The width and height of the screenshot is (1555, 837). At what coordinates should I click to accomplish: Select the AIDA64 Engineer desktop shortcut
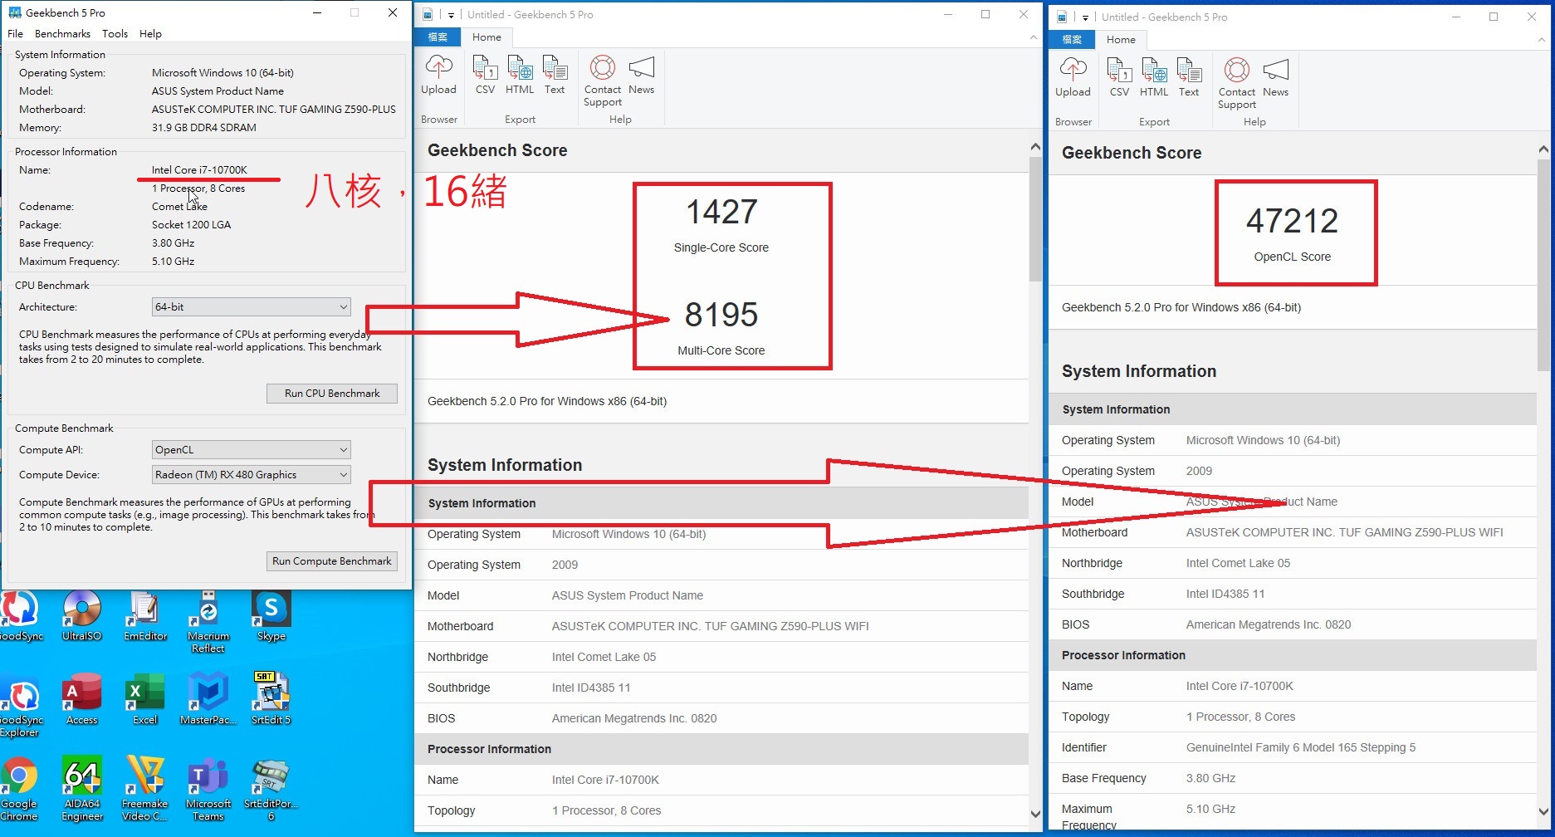[81, 789]
